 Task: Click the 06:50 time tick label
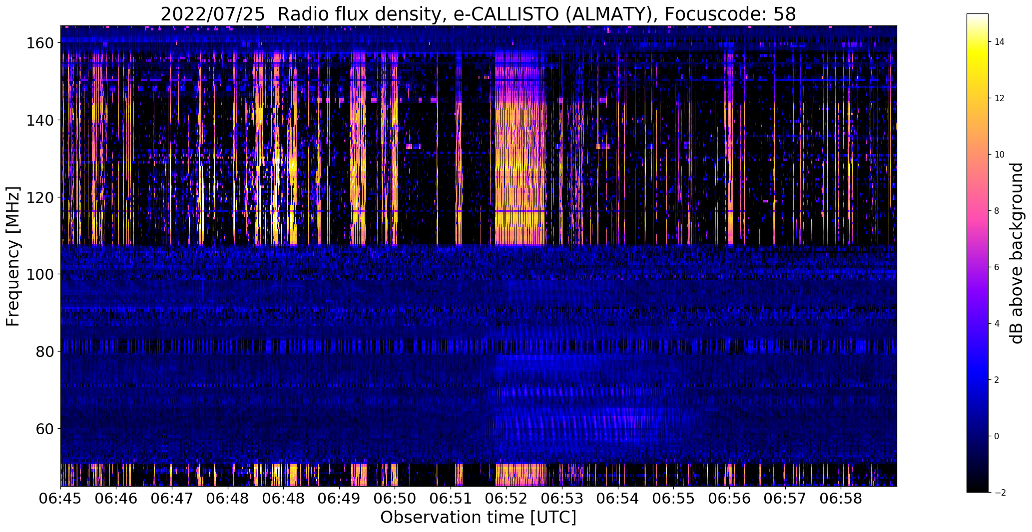(x=395, y=499)
